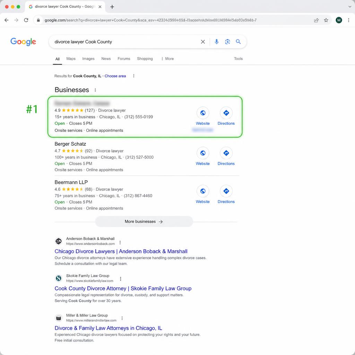This screenshot has height=355, width=355.
Task: Click the phone number (312) 555-0199
Action: (x=139, y=117)
